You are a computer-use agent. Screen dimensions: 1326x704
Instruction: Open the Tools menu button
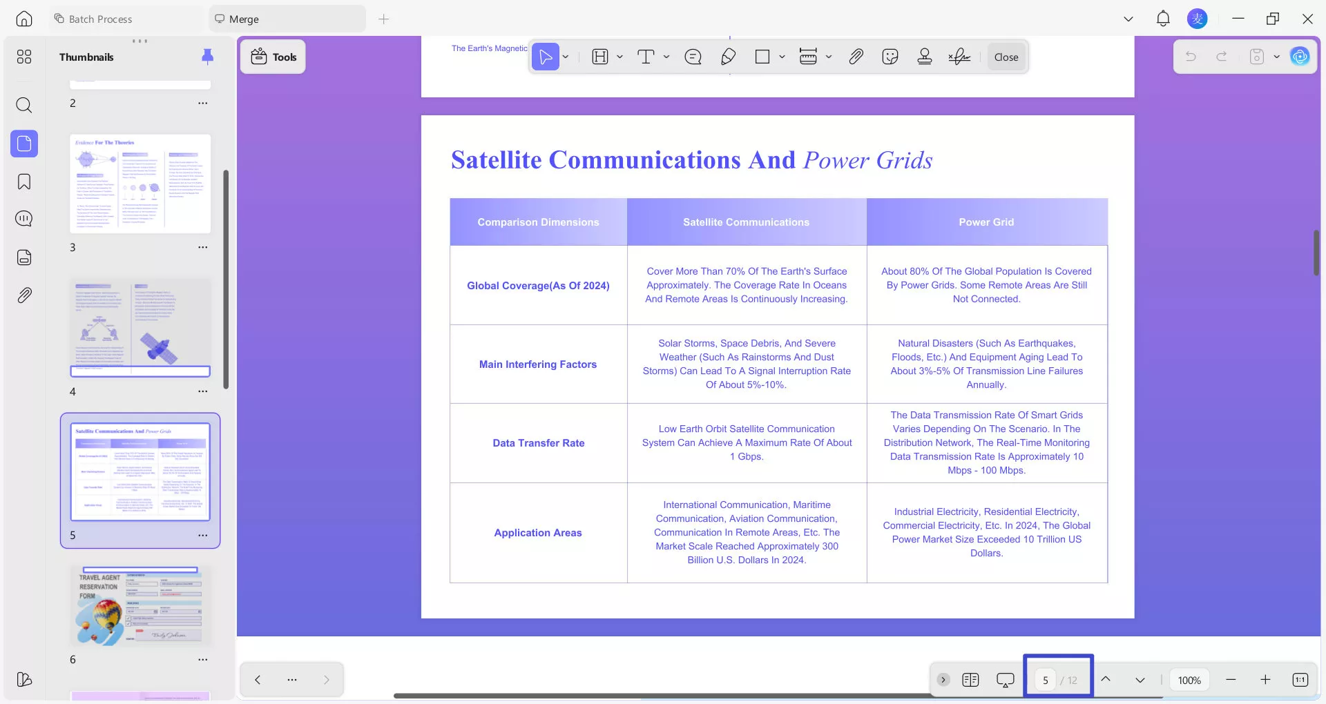(273, 57)
